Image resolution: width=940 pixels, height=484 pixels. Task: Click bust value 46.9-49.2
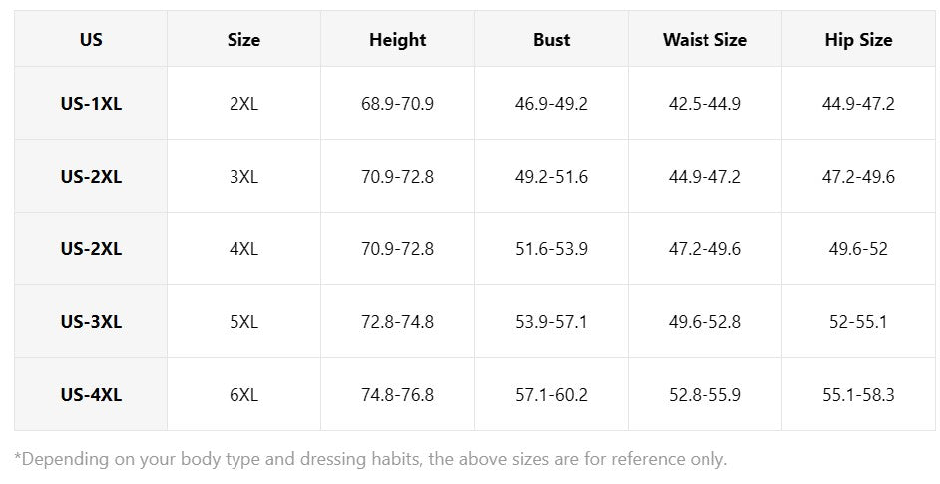pyautogui.click(x=551, y=104)
